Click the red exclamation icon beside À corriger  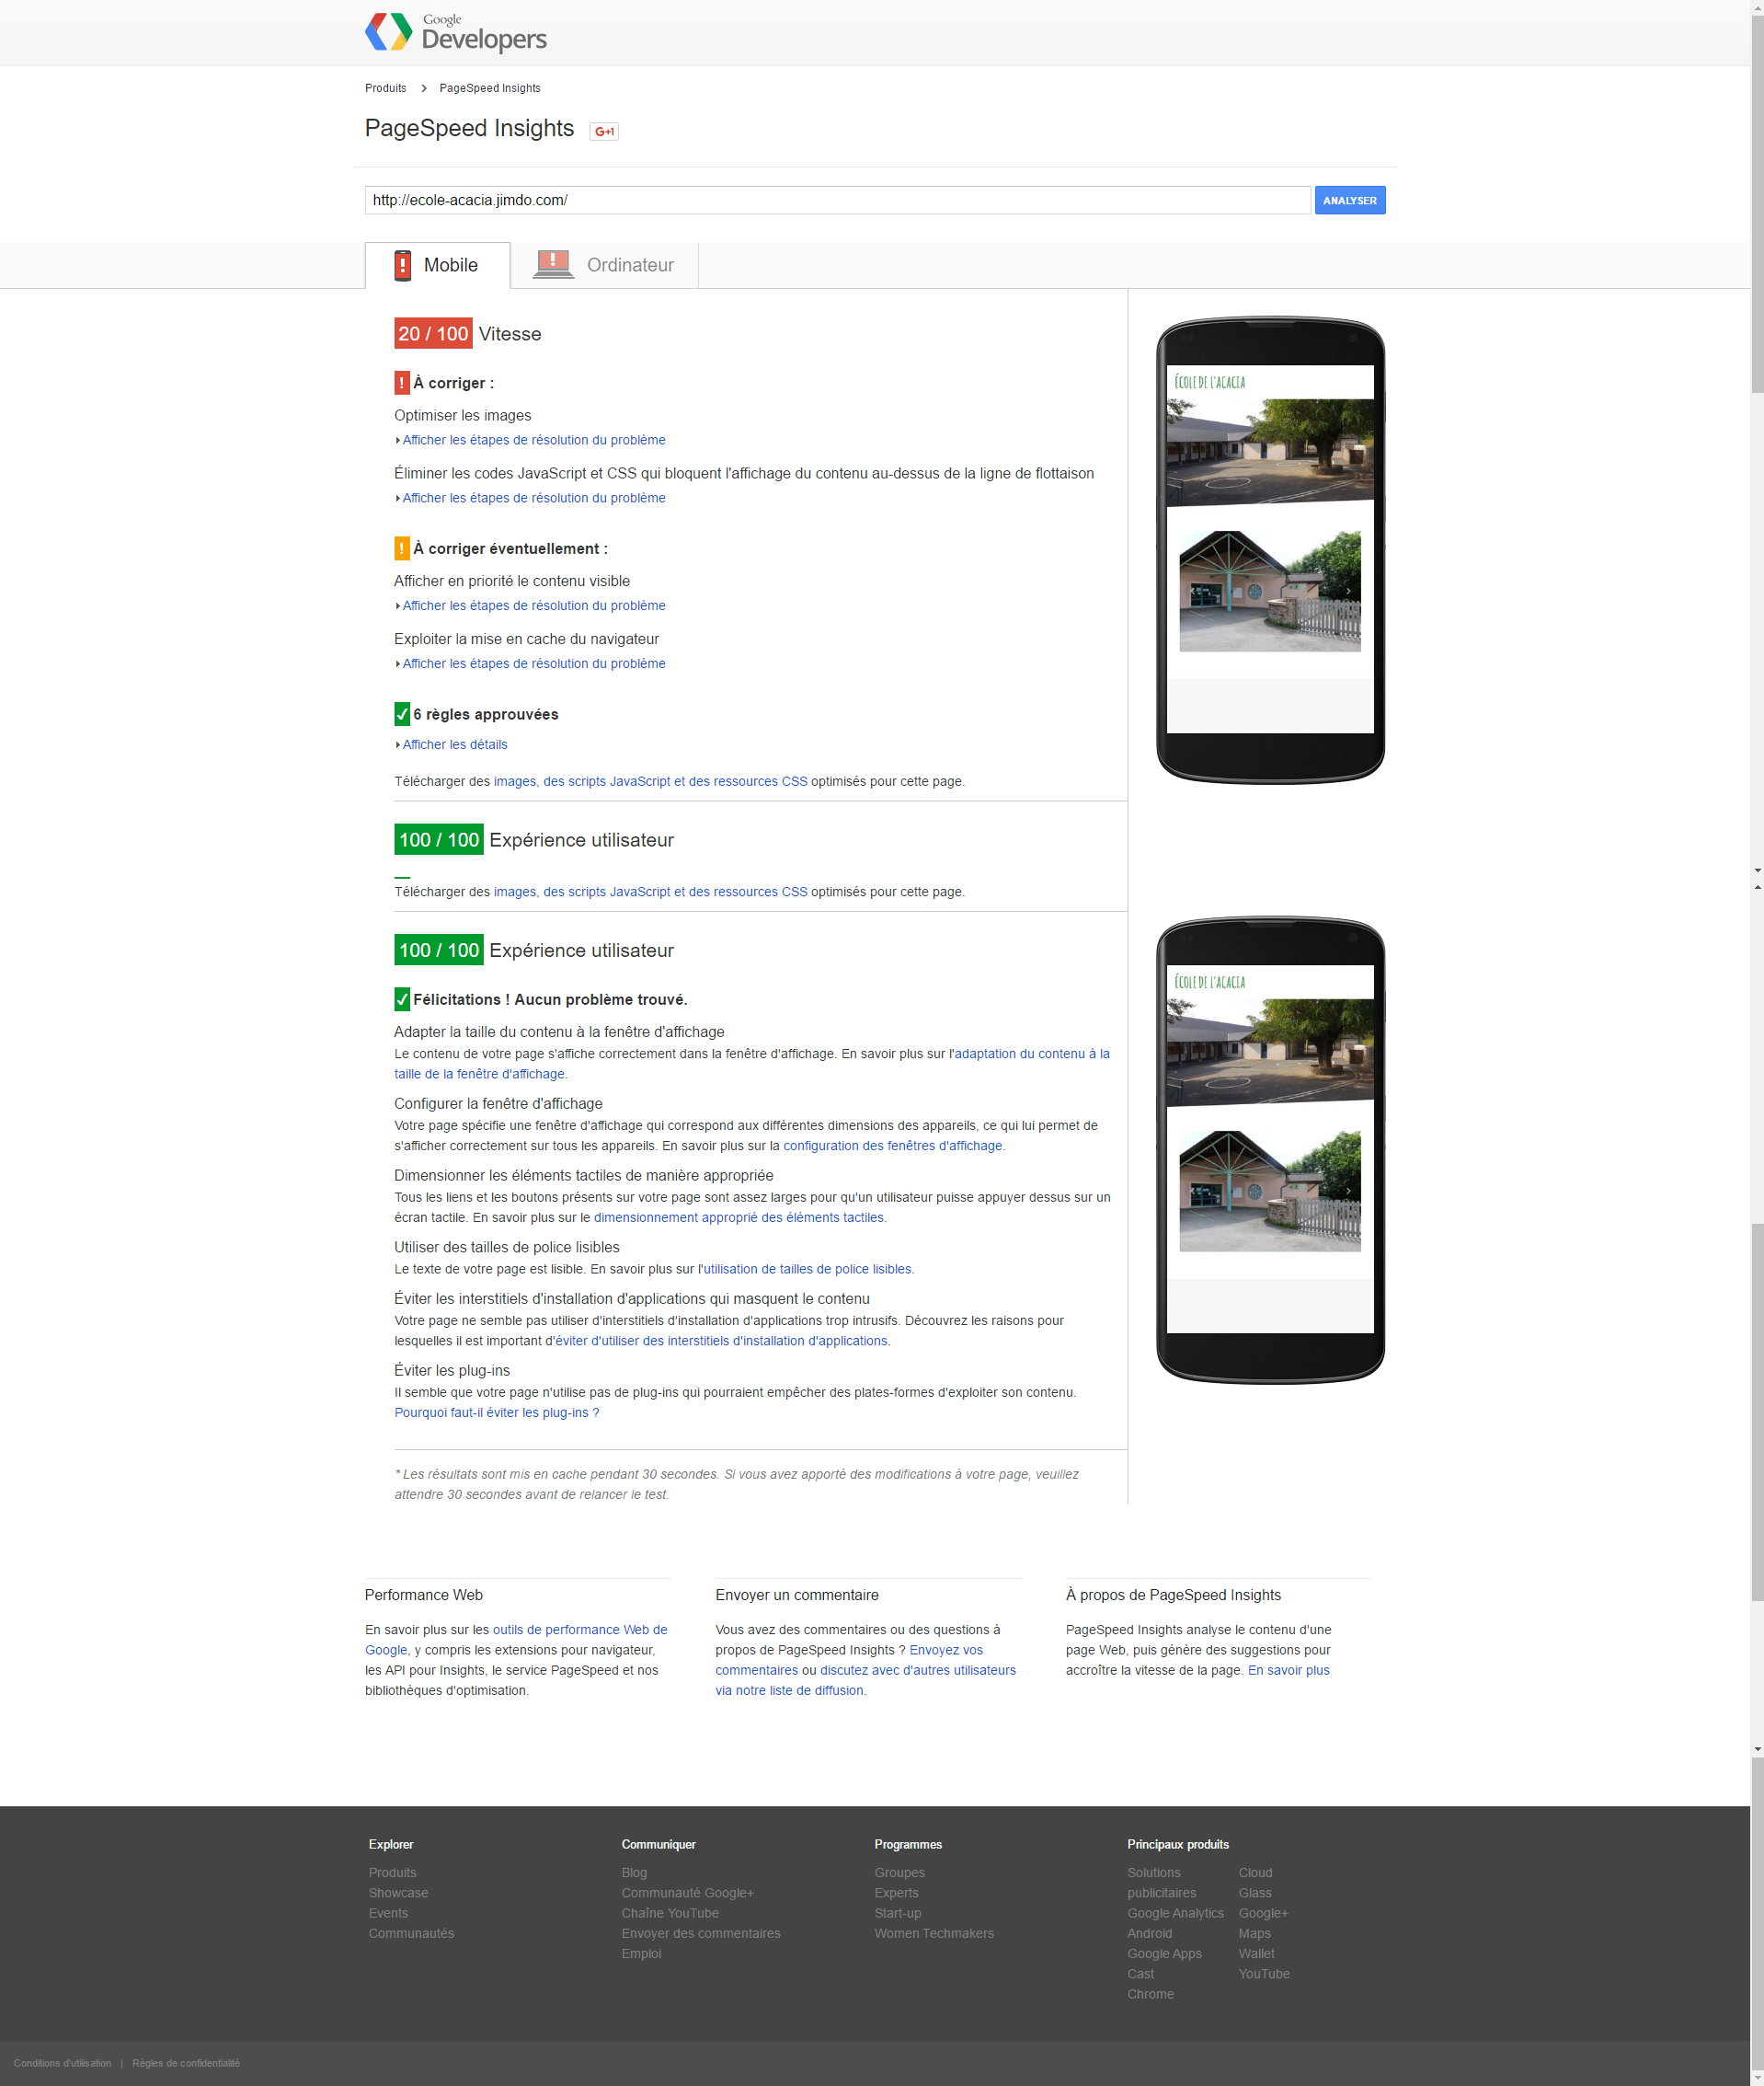tap(402, 382)
